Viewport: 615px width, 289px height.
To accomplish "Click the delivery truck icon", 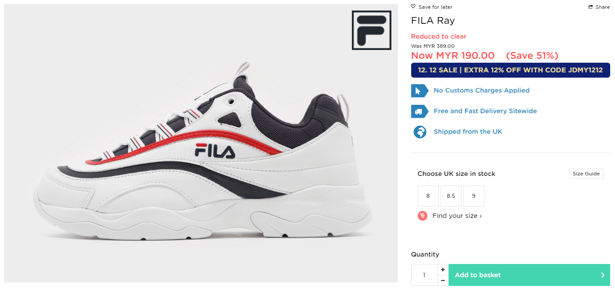I will [x=420, y=111].
